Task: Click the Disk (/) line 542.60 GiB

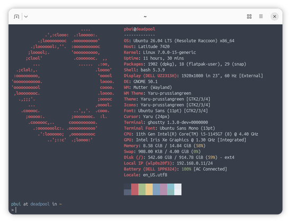Action: tap(179, 157)
